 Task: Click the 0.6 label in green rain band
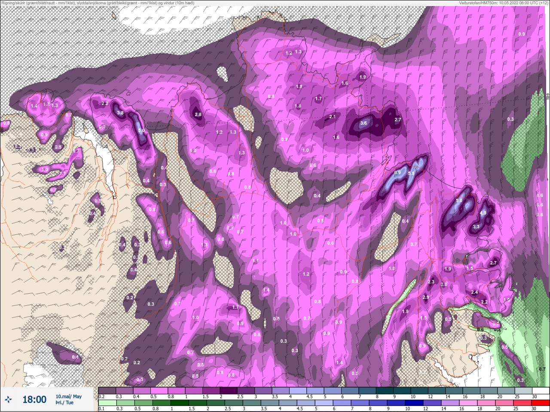click(x=480, y=329)
